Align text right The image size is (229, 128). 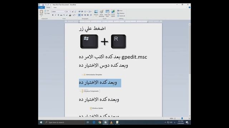click(x=85, y=15)
